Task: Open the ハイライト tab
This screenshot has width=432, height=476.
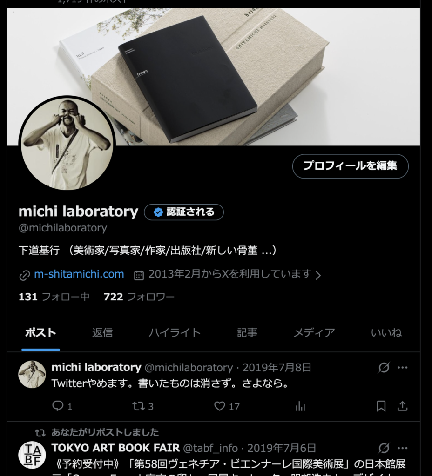Action: click(x=175, y=333)
